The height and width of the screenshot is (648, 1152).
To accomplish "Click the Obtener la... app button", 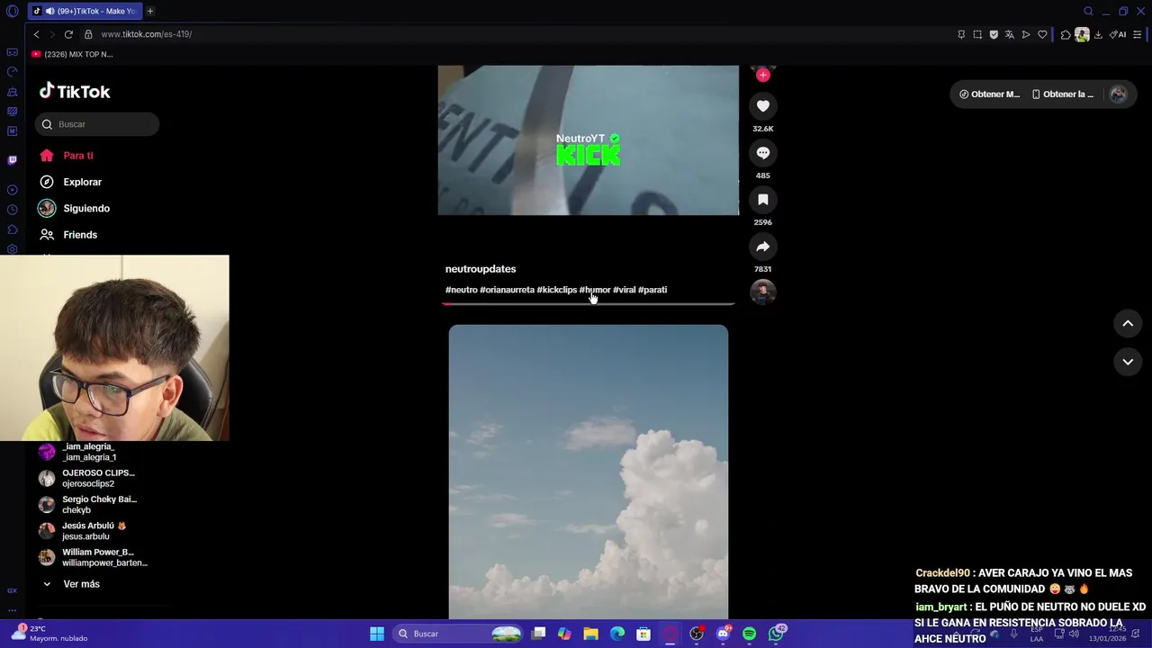I will click(x=1063, y=94).
